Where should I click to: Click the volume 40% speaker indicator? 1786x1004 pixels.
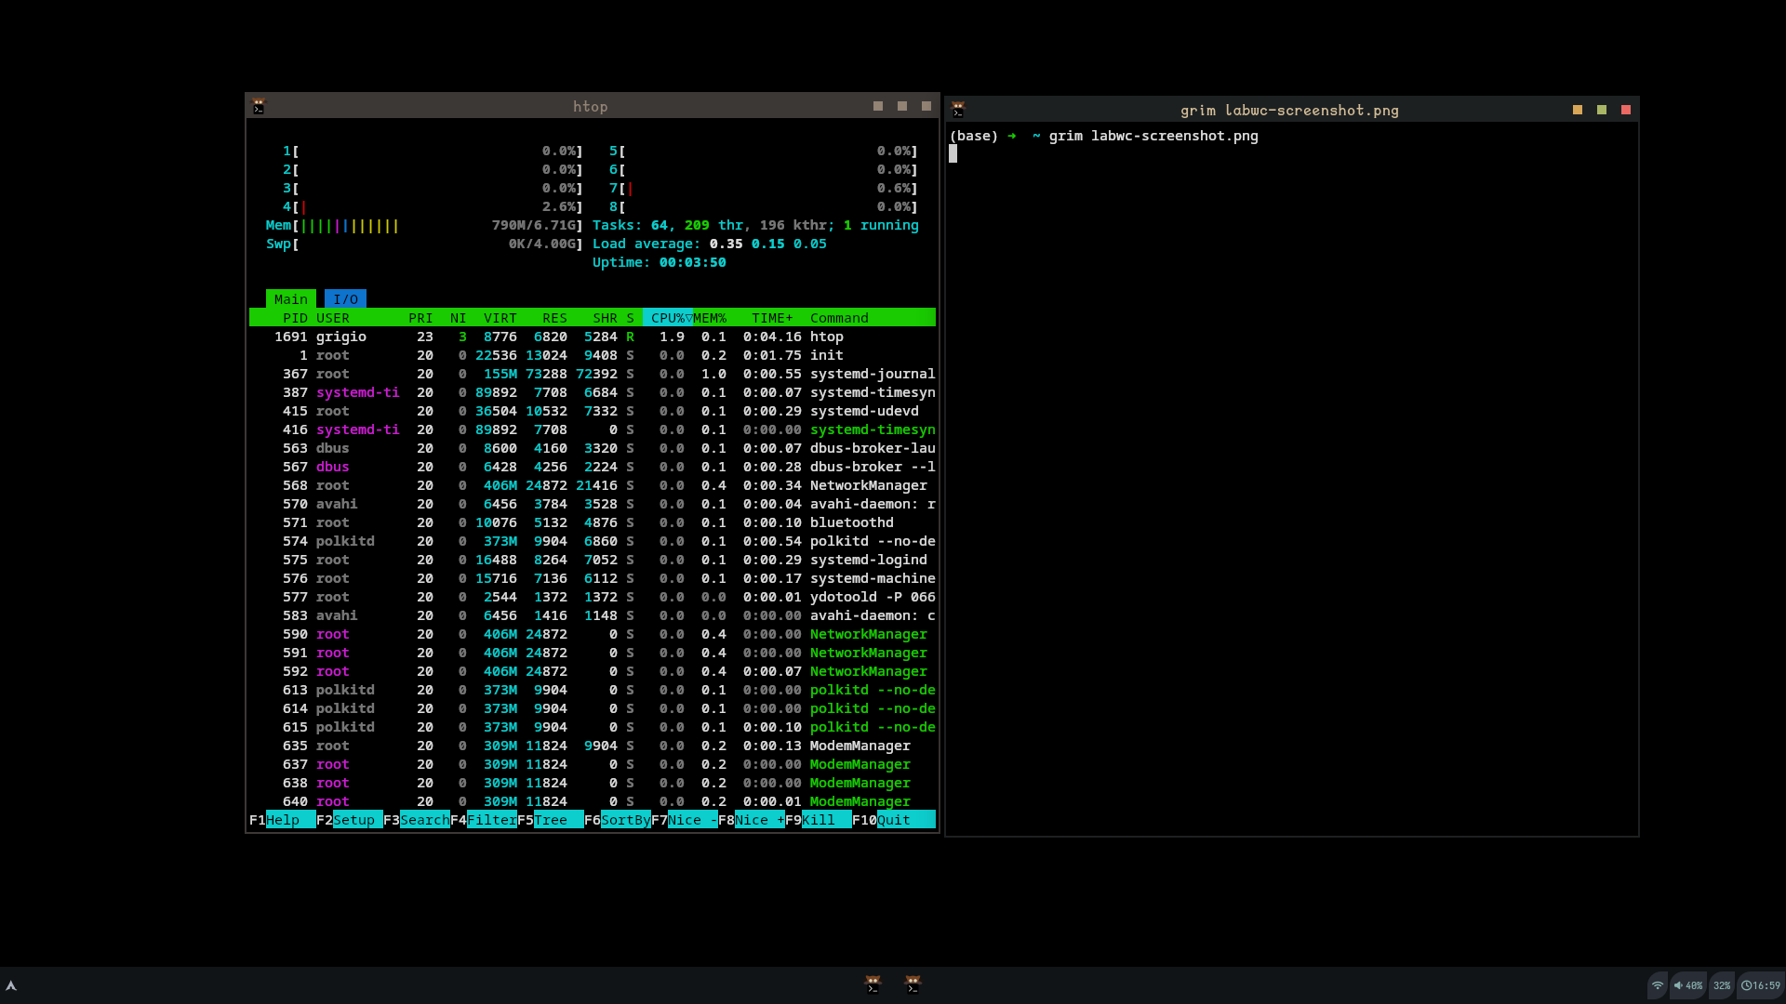(1688, 985)
